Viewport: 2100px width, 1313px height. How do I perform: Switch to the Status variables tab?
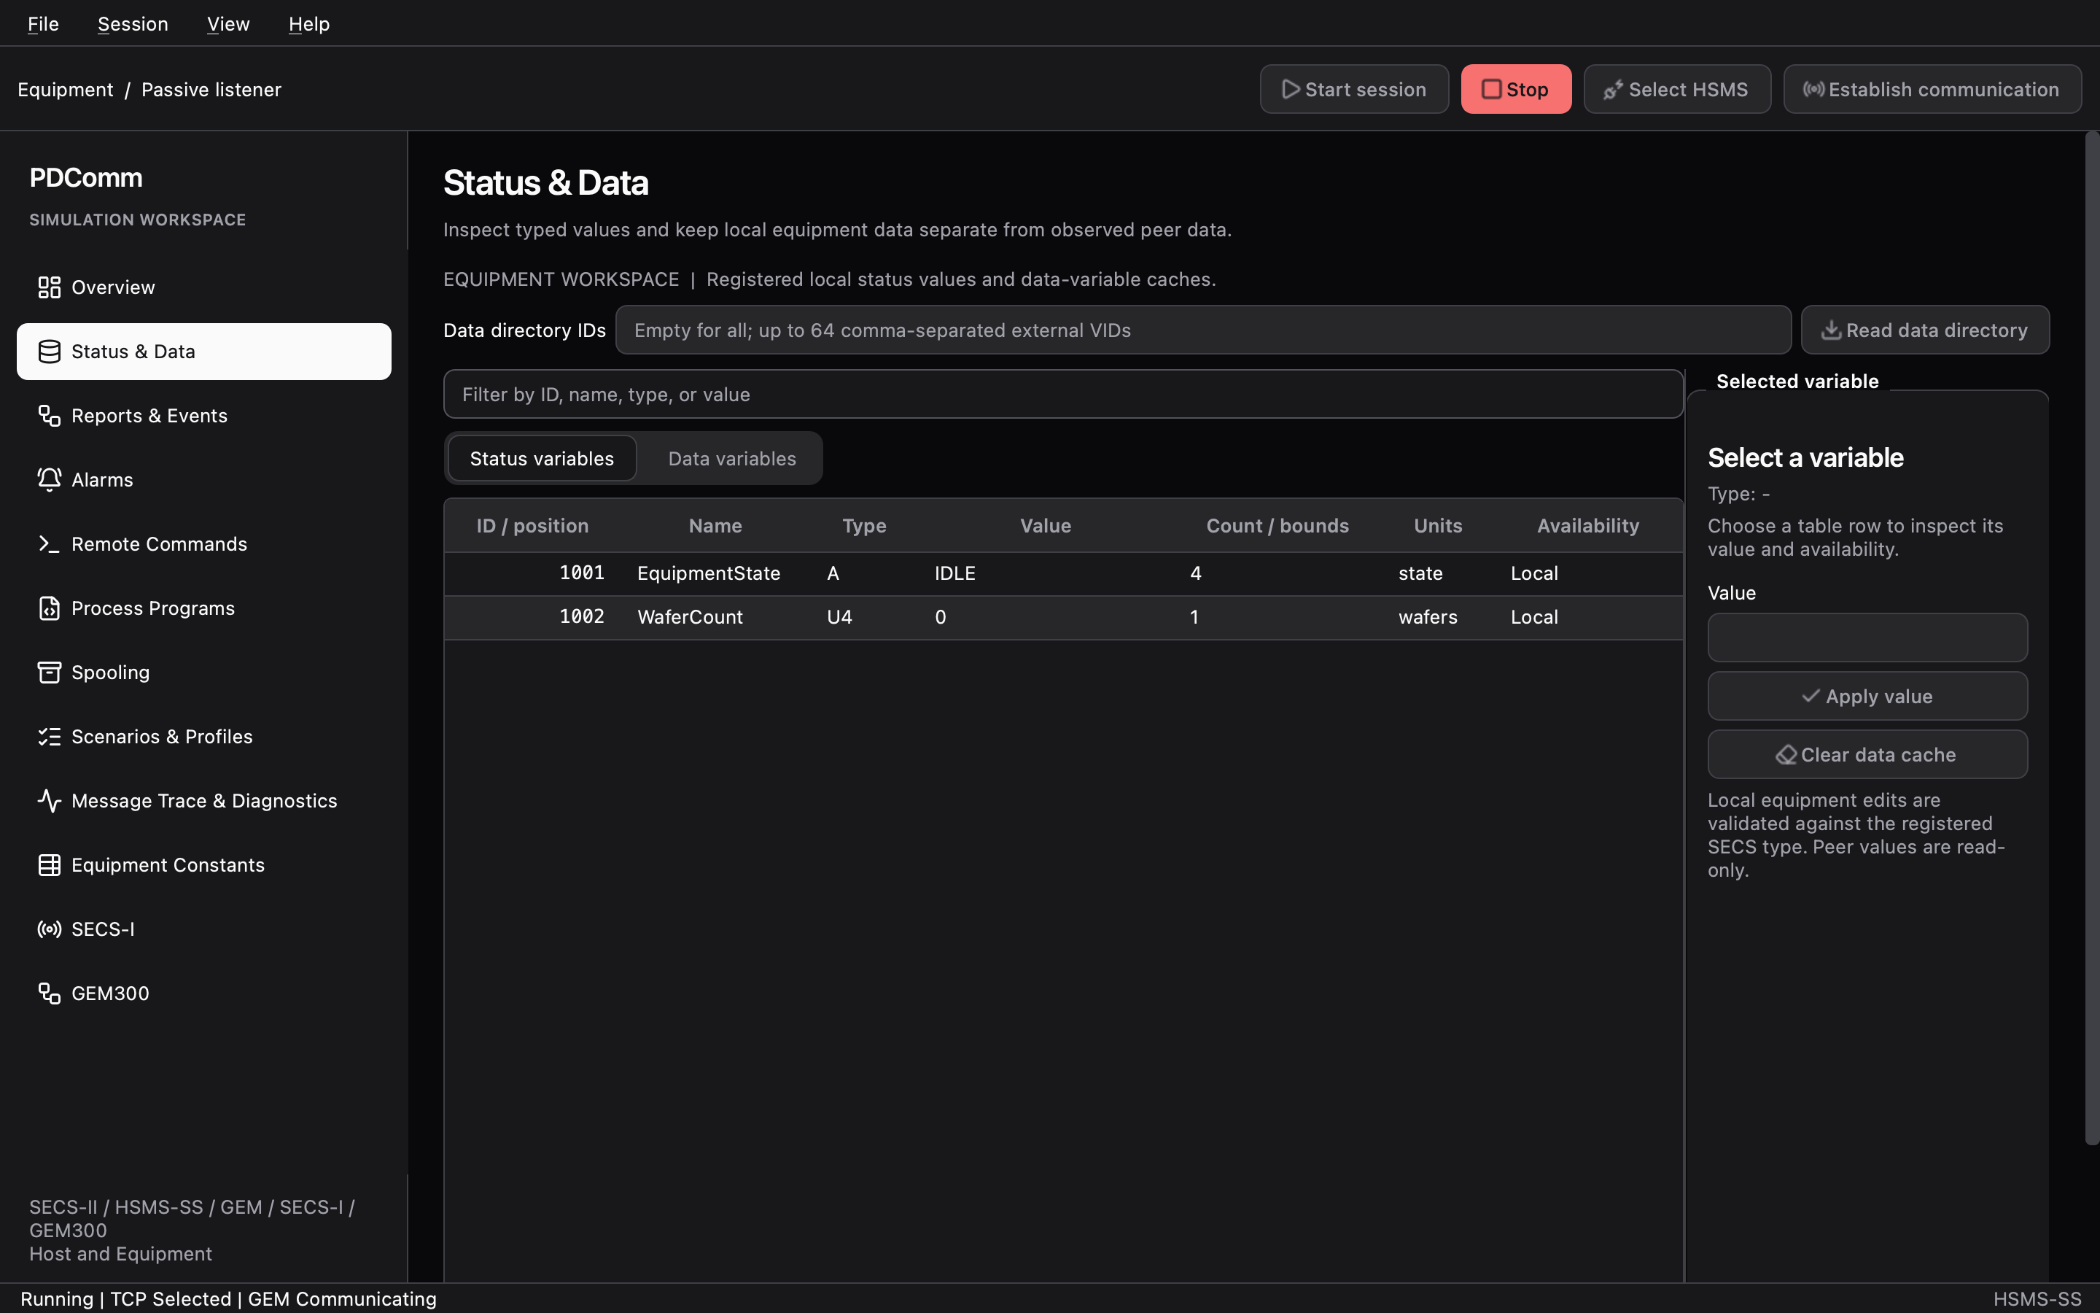pos(542,459)
